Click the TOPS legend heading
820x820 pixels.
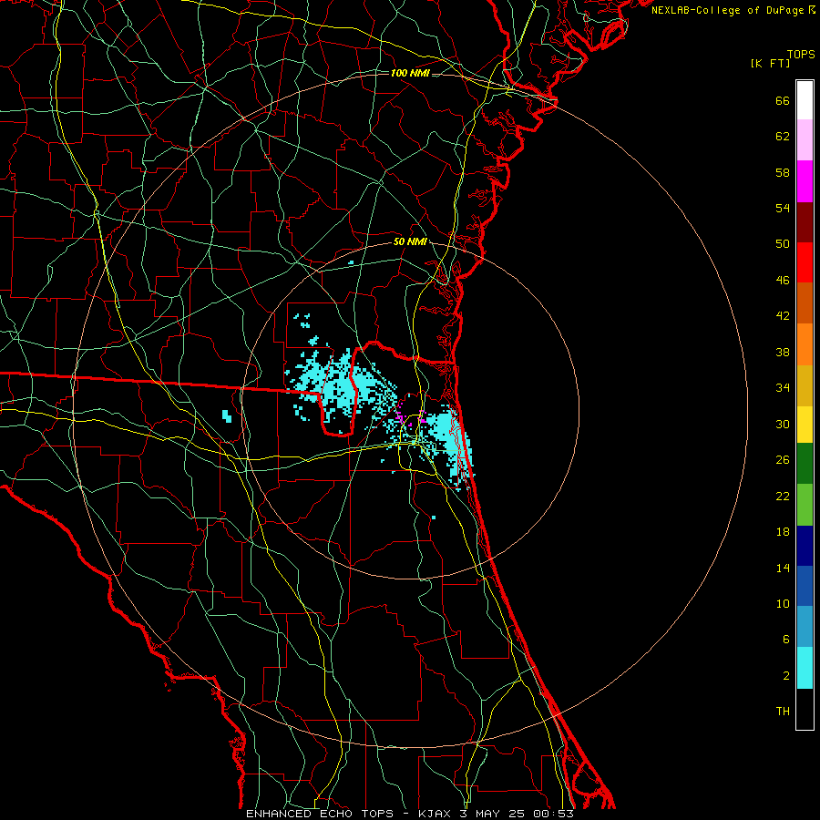coord(801,55)
